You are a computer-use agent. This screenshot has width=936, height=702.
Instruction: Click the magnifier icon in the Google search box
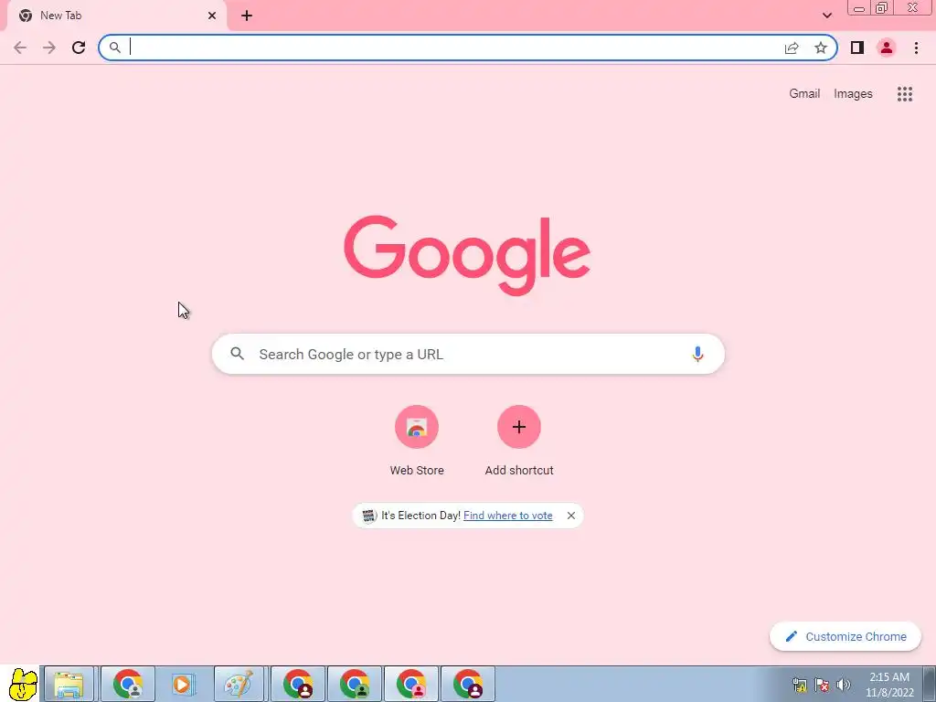pos(237,354)
